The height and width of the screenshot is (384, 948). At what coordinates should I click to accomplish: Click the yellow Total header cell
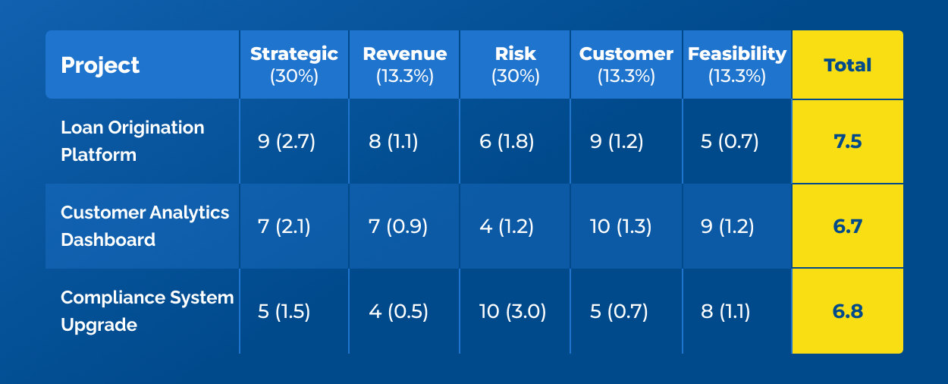click(x=847, y=65)
